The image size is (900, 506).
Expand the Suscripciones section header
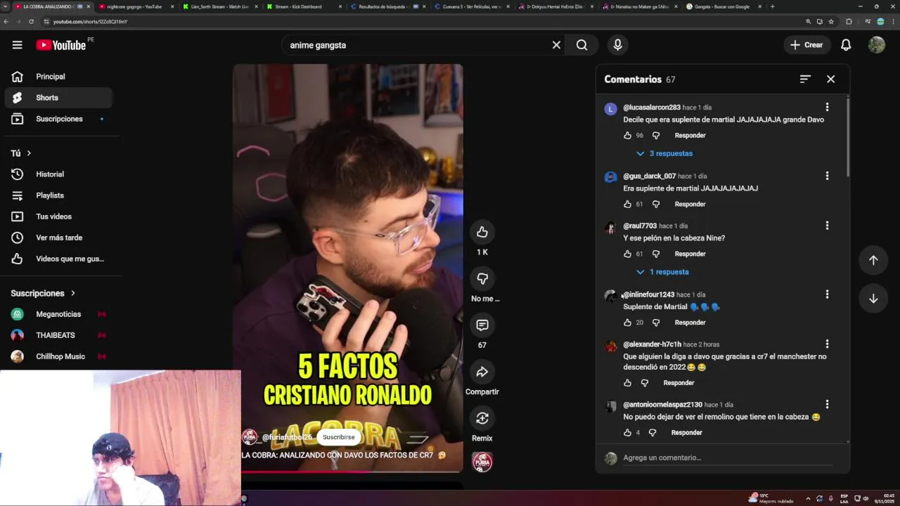(x=43, y=293)
